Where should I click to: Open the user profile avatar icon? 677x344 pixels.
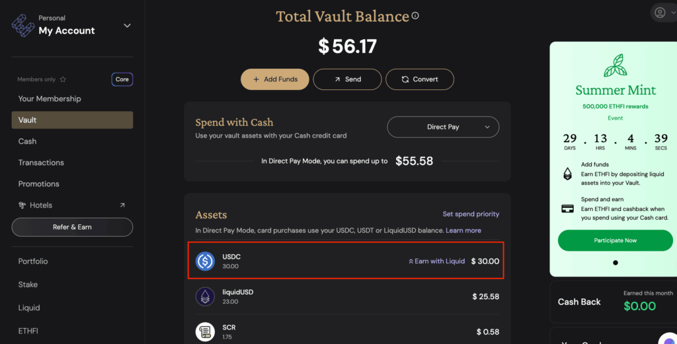point(660,13)
